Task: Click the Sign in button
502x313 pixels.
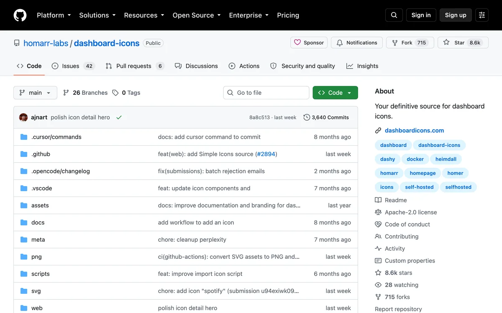Action: click(421, 15)
